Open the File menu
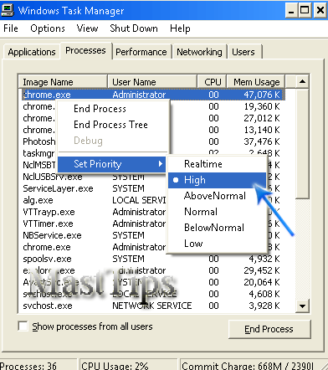This screenshot has width=328, height=370. click(x=11, y=28)
